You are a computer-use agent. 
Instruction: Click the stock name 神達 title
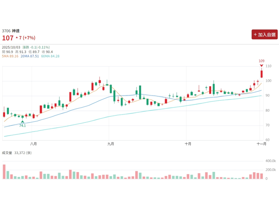tap(16, 31)
